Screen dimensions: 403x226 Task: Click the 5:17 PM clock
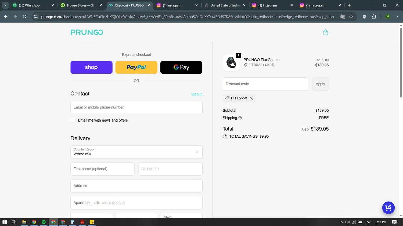[381, 222]
